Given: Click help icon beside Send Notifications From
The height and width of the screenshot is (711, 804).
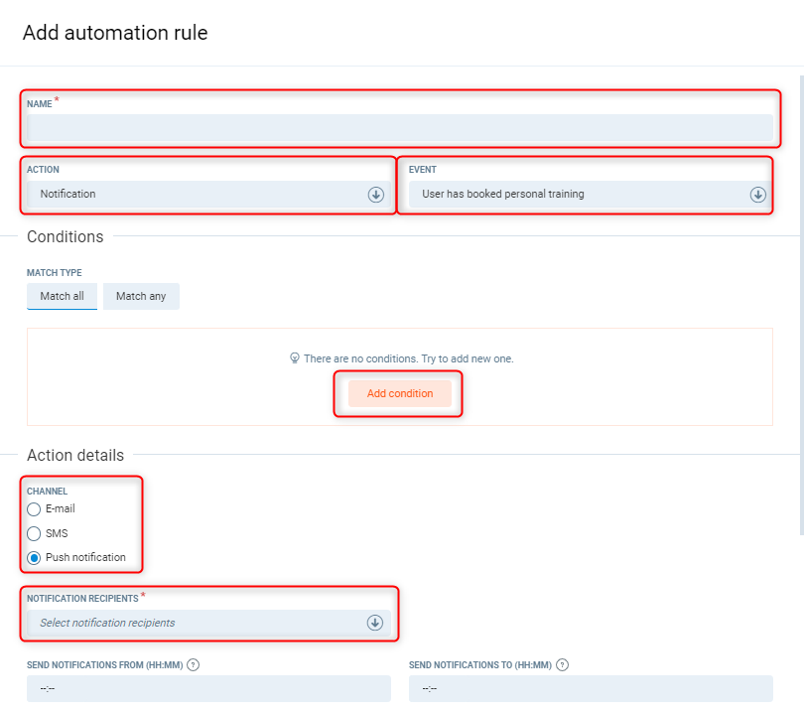Looking at the screenshot, I should coord(193,664).
